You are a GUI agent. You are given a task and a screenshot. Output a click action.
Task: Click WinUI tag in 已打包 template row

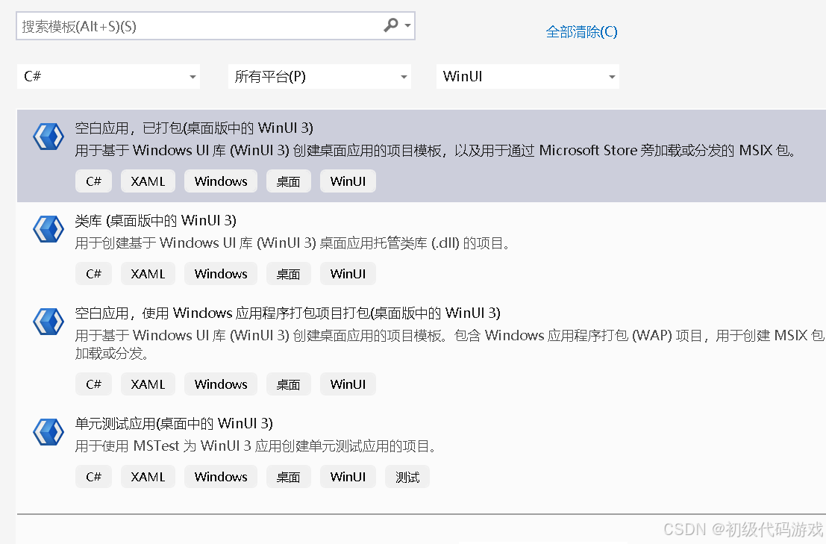point(348,181)
